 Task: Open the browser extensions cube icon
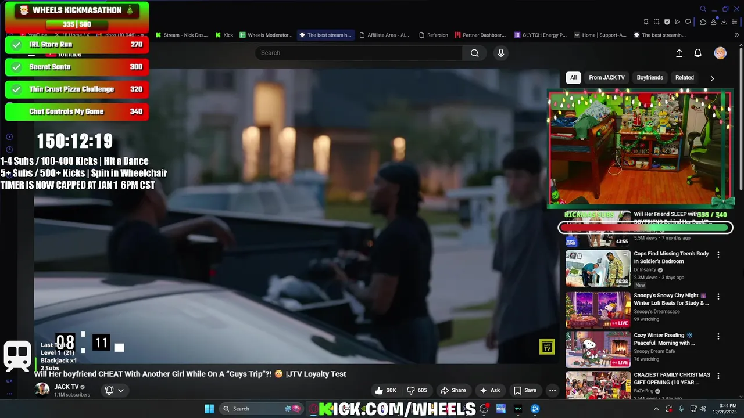click(703, 22)
